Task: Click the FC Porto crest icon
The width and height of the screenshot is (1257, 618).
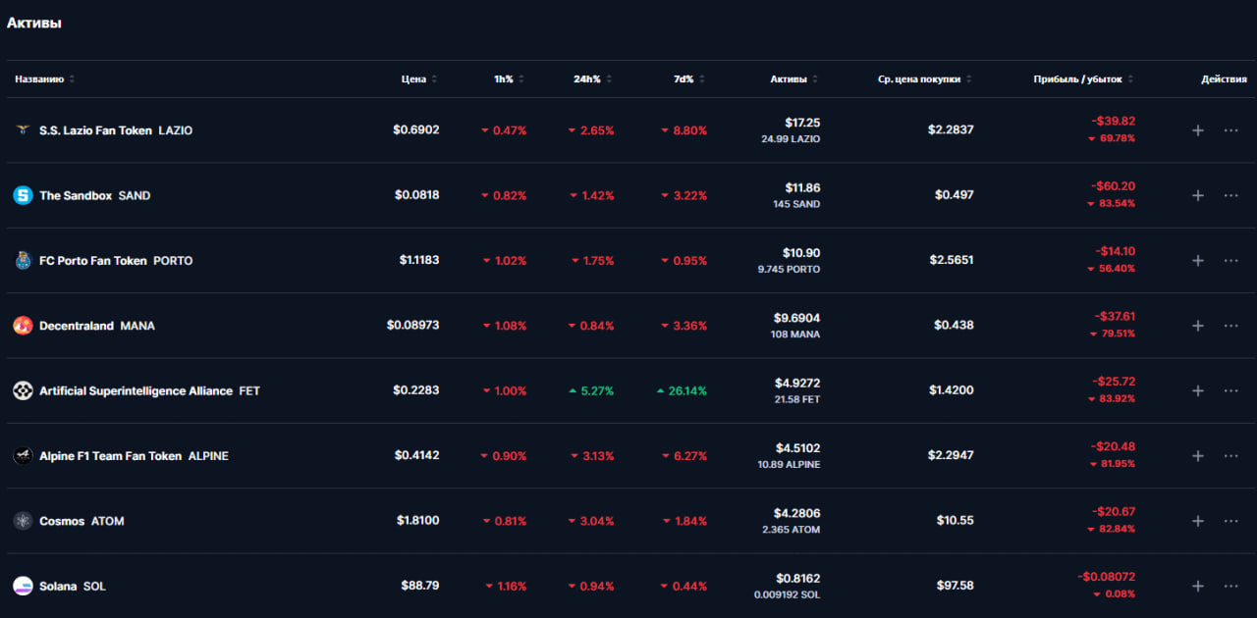Action: pos(23,260)
